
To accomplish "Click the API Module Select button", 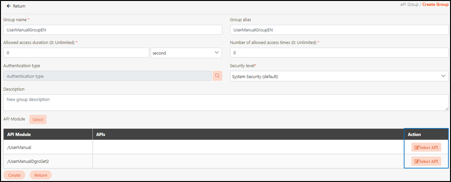I will 38,120.
